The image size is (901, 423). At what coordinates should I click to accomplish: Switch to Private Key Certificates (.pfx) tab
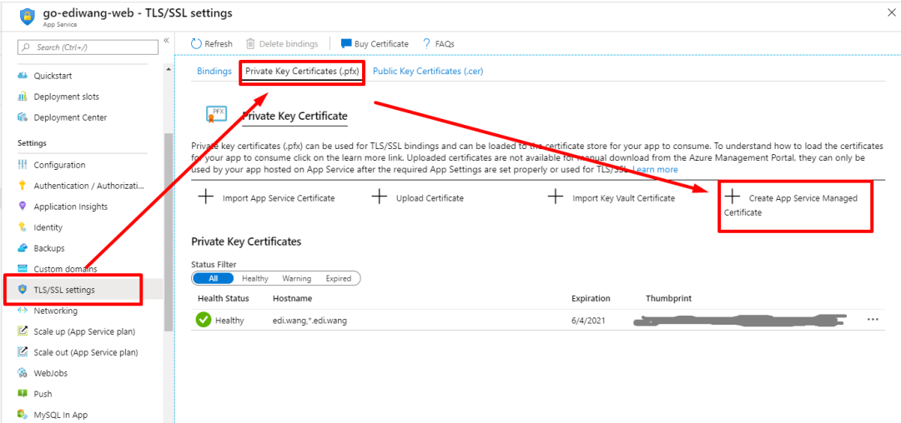tap(302, 72)
